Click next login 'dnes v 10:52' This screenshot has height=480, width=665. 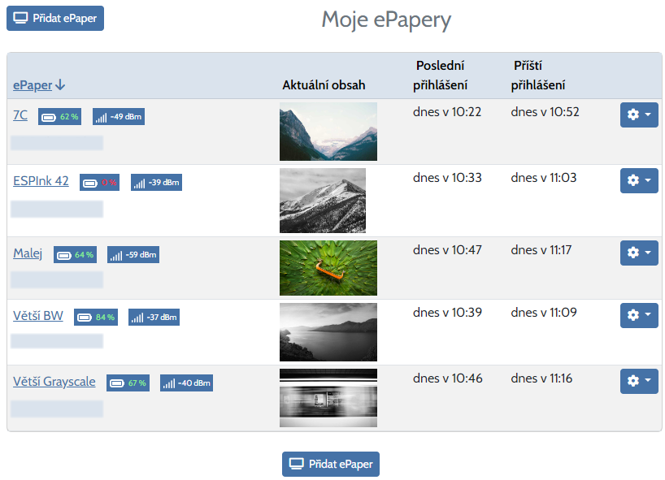point(545,112)
